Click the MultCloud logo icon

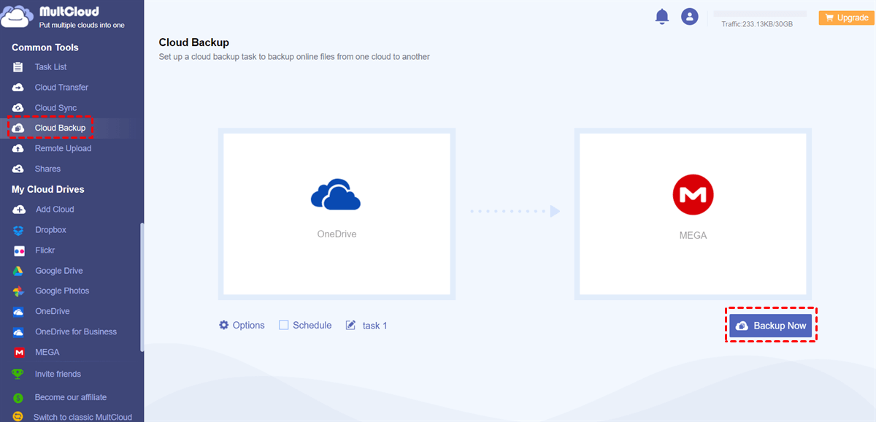pyautogui.click(x=18, y=17)
